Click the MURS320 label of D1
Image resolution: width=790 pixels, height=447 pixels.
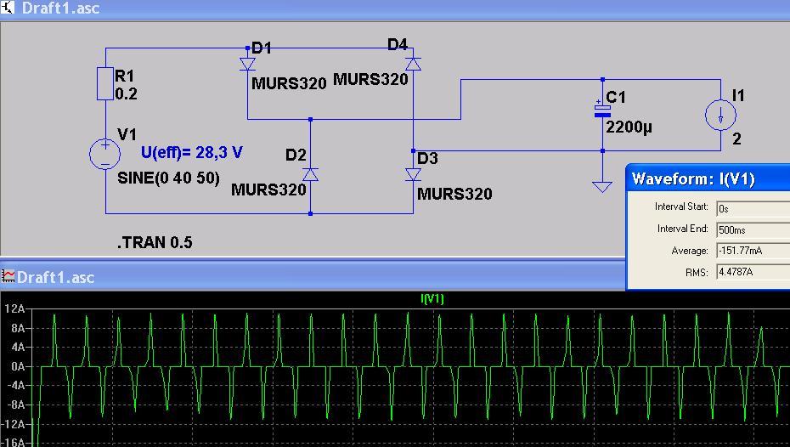tap(289, 83)
